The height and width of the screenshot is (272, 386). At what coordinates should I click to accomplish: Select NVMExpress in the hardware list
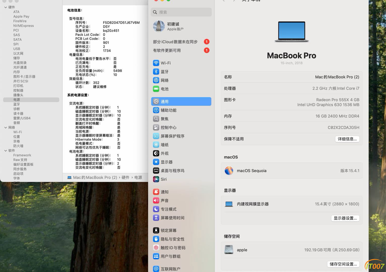(23, 26)
